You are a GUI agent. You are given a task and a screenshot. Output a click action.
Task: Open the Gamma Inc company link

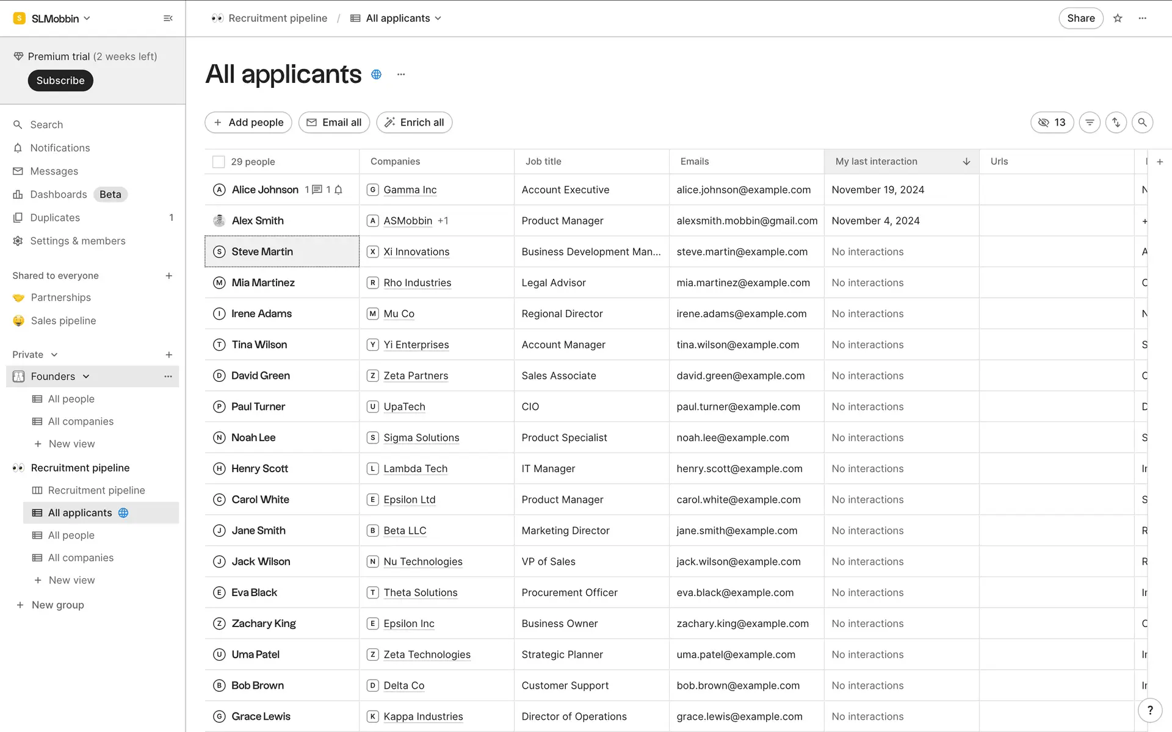pos(410,190)
